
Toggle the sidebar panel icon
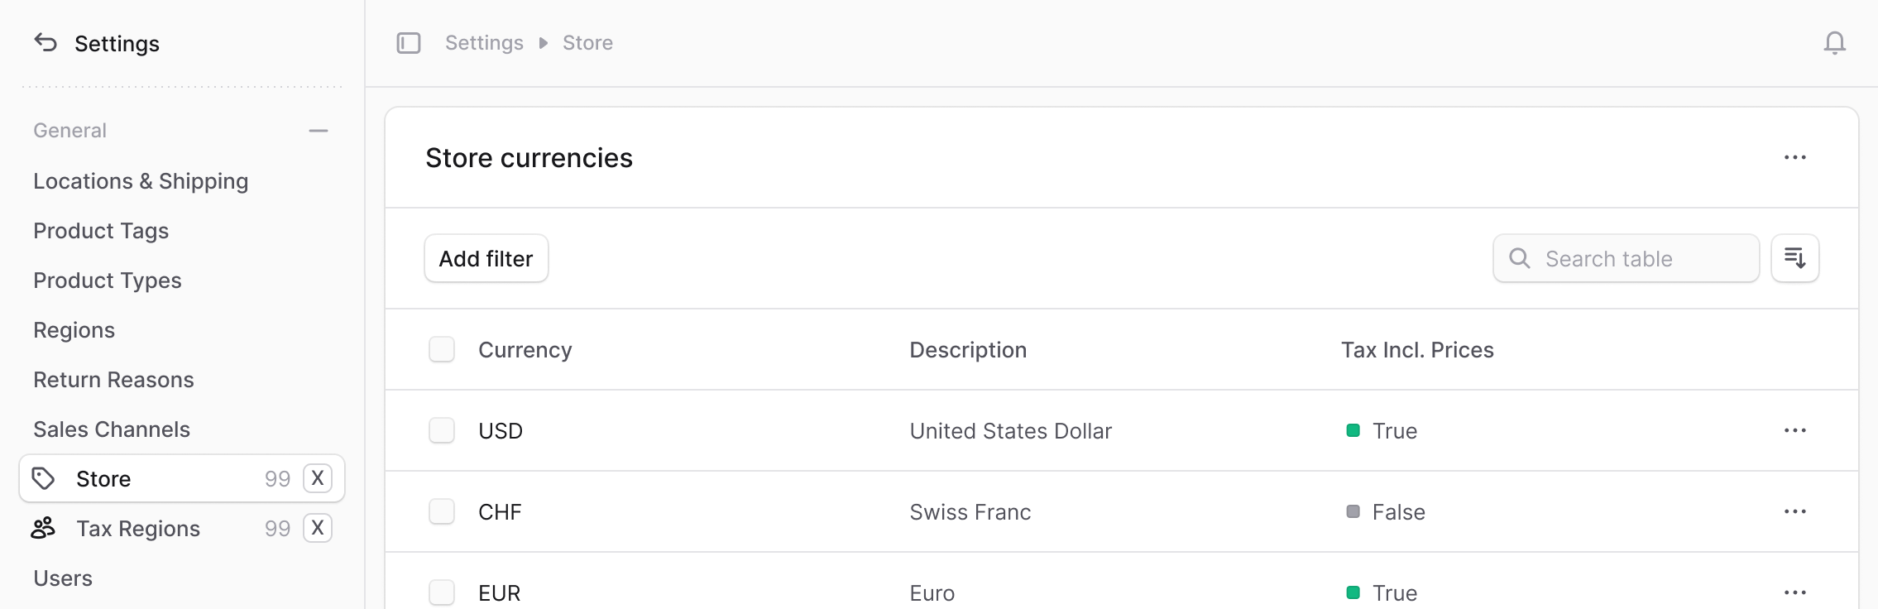[409, 43]
